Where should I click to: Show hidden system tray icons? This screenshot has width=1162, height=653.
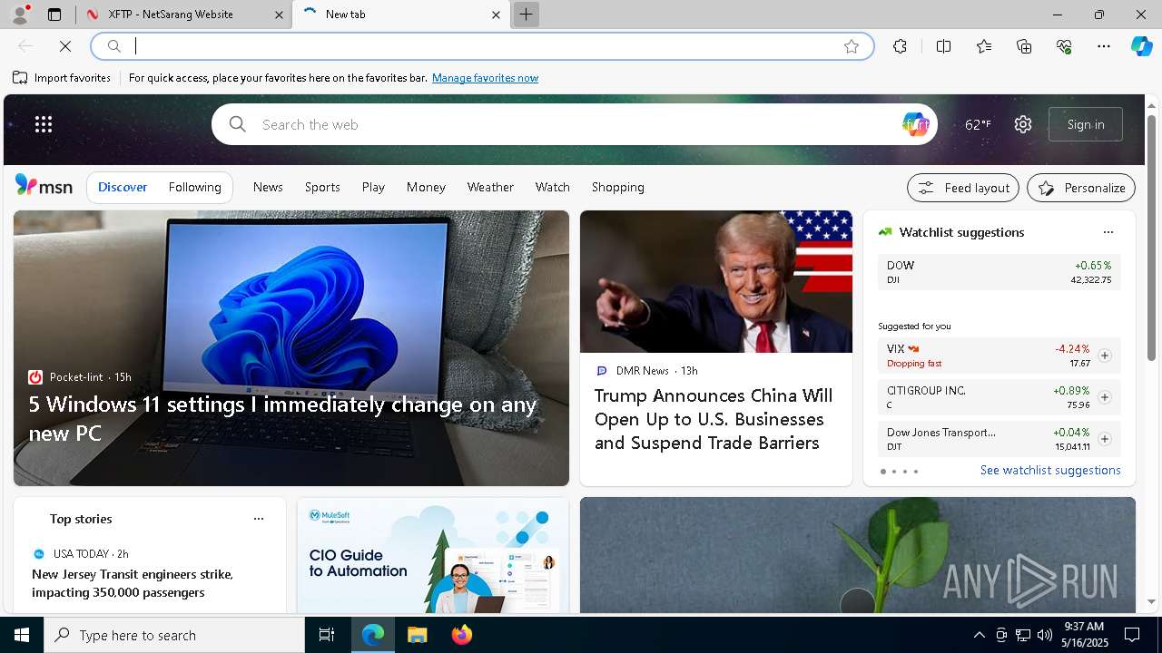(980, 635)
